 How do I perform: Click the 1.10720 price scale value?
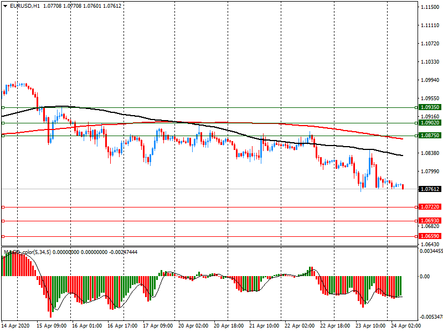pos(430,44)
